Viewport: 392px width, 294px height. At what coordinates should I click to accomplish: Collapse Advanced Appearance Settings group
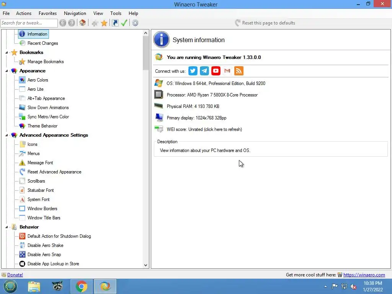coord(7,135)
